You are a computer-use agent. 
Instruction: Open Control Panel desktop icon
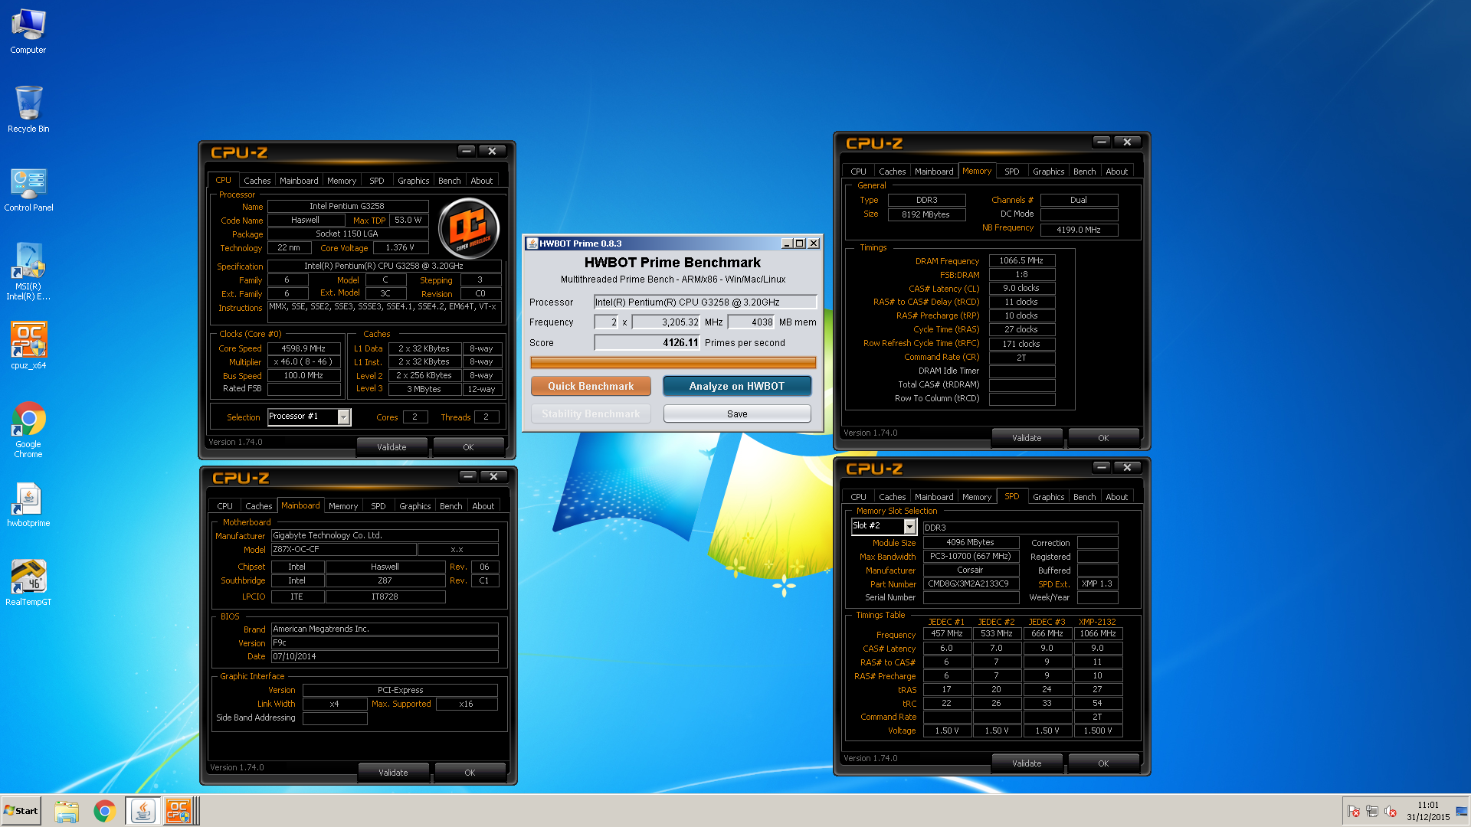click(x=28, y=190)
